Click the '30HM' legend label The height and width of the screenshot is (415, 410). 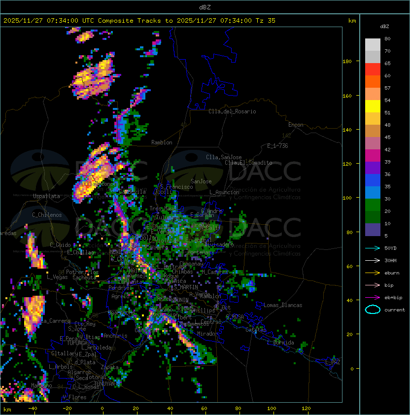390,260
